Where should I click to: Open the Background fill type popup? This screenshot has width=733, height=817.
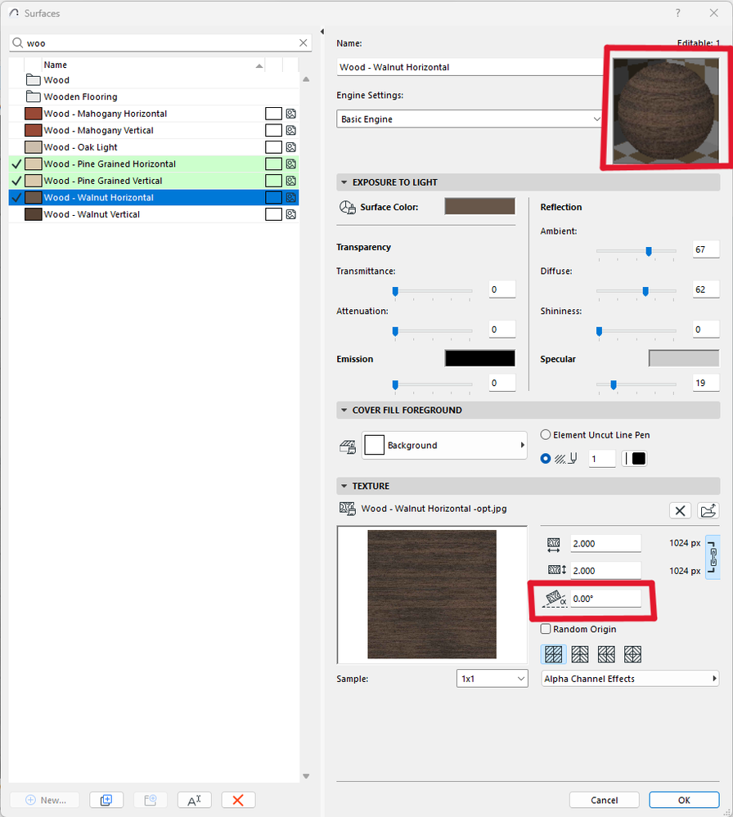(445, 445)
